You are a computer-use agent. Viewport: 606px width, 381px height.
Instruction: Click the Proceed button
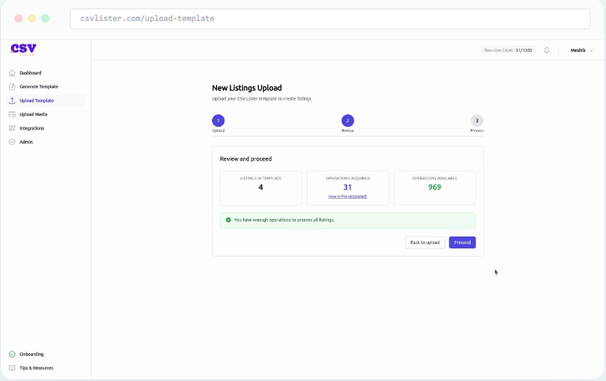point(462,243)
